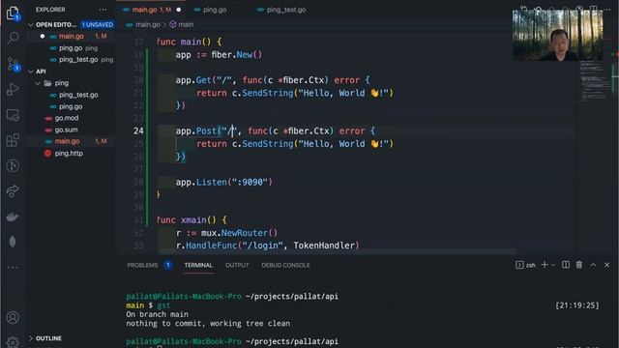Open the MongoDB leaf view
619x348 pixels.
click(13, 242)
